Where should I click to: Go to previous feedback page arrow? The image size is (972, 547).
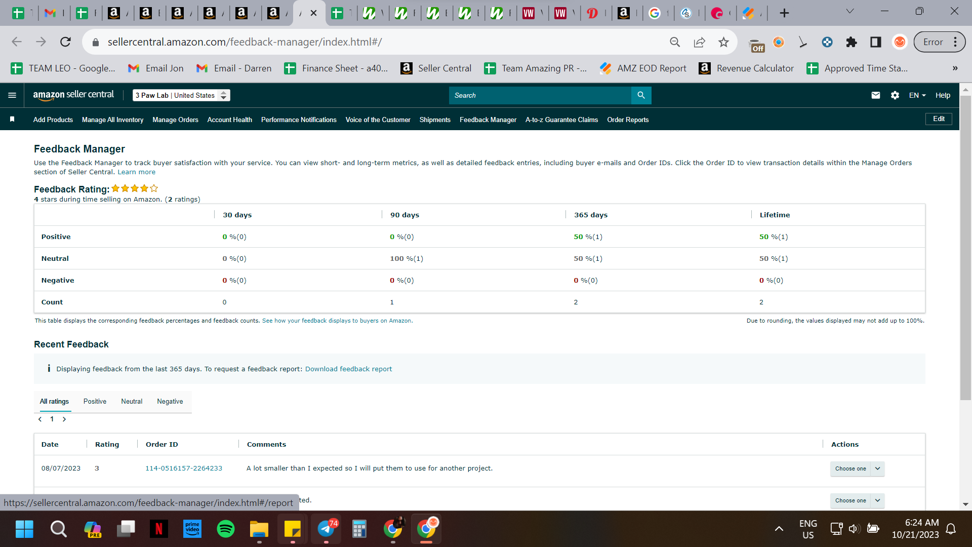coord(40,419)
